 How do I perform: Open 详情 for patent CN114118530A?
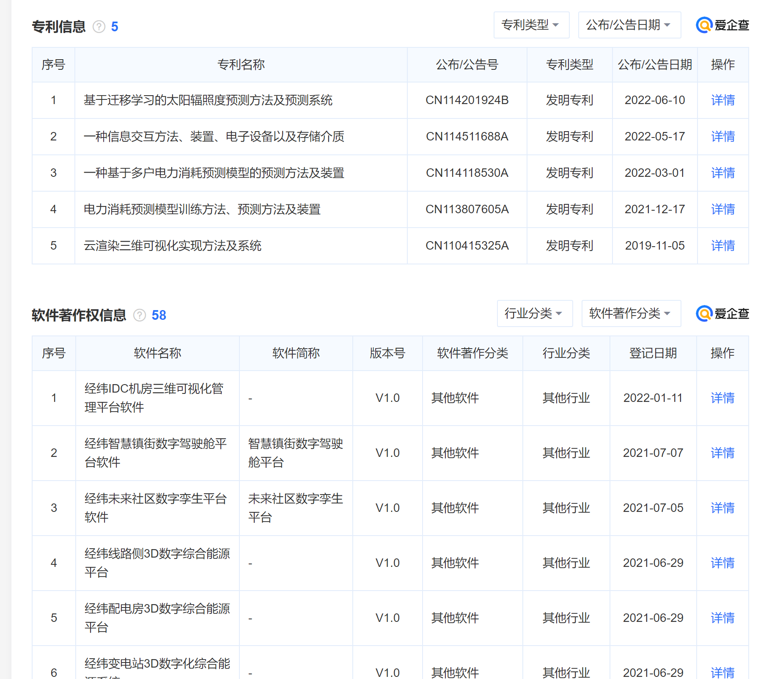(723, 173)
